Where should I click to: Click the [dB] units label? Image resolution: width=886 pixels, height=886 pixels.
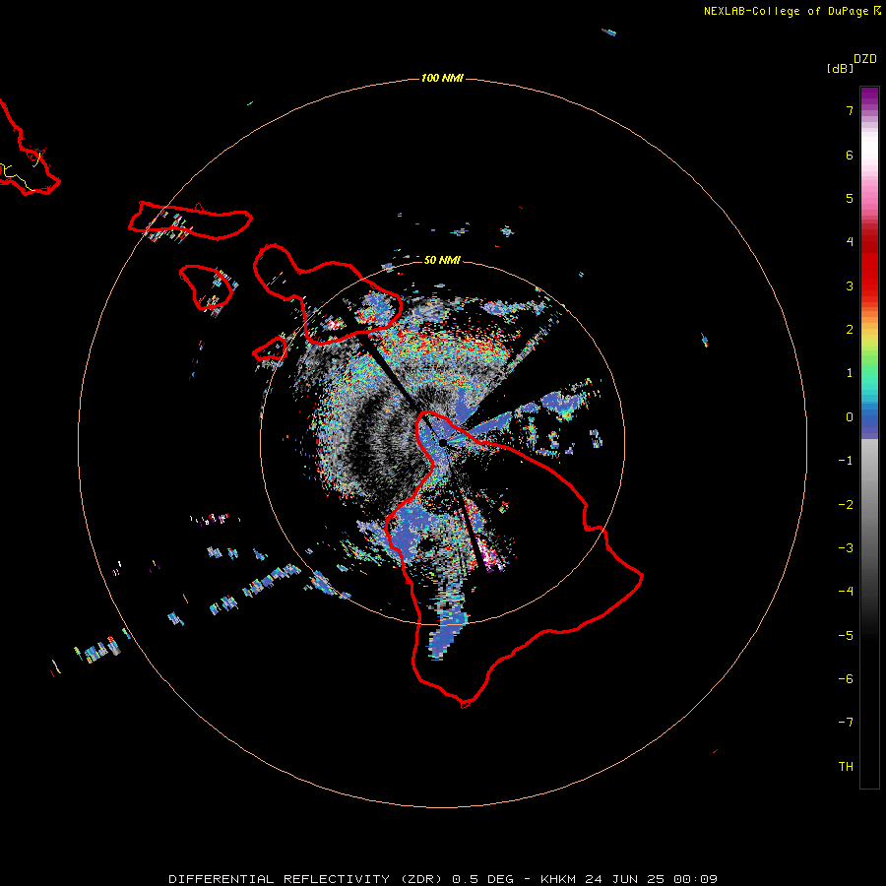pyautogui.click(x=840, y=68)
